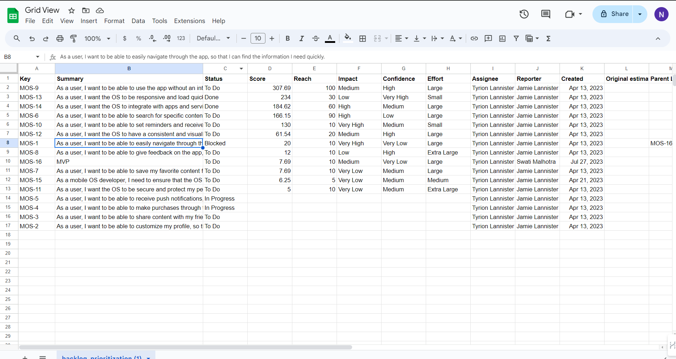Open the Data menu
This screenshot has height=359, width=676.
(x=138, y=21)
